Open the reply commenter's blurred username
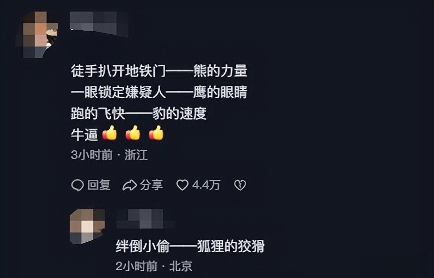Viewport: 434px width, 278px height. click(x=145, y=219)
